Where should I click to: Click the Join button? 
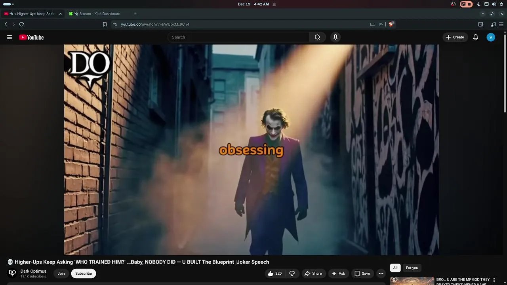pos(61,274)
